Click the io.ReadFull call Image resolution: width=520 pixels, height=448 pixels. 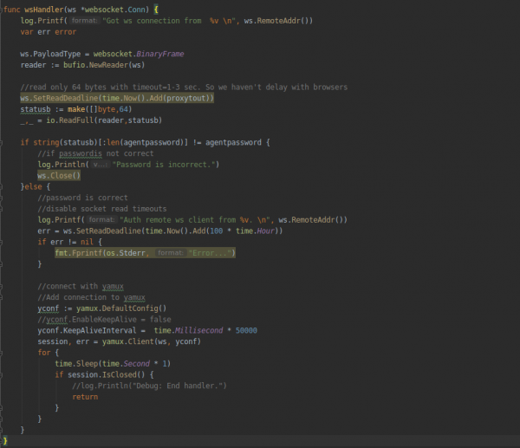[75, 120]
